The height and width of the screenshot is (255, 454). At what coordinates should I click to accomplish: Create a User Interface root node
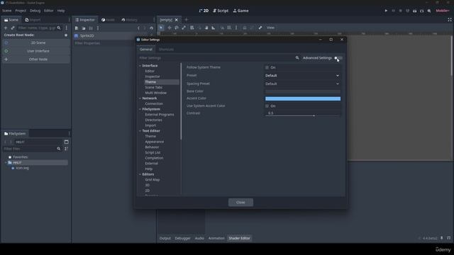(36, 51)
